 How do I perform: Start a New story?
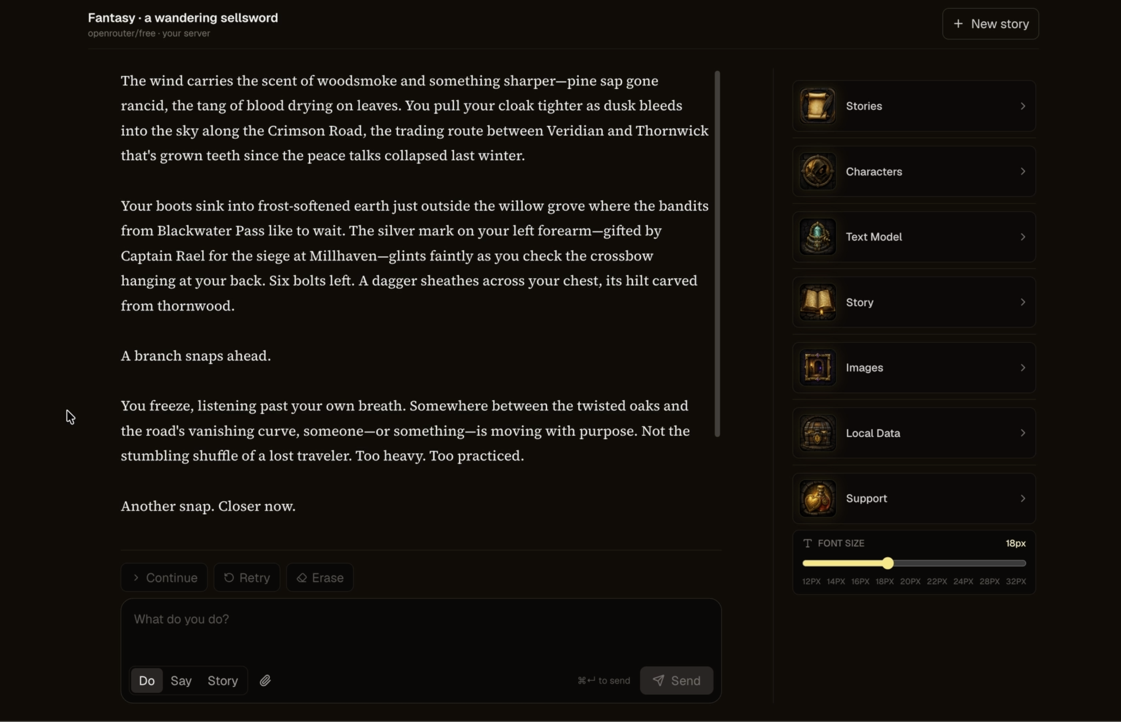(x=990, y=24)
